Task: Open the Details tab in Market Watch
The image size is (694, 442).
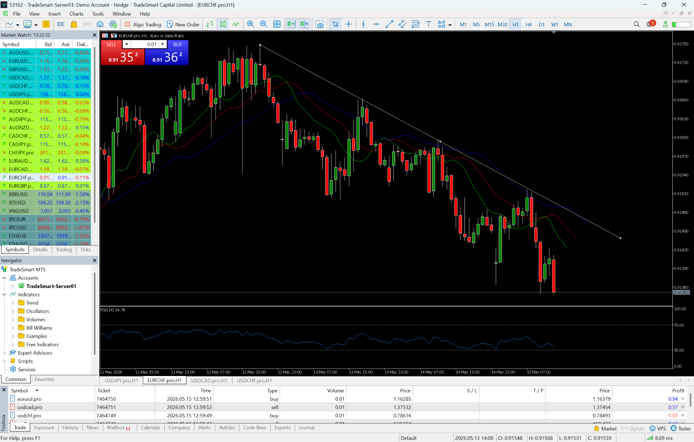Action: tap(40, 250)
